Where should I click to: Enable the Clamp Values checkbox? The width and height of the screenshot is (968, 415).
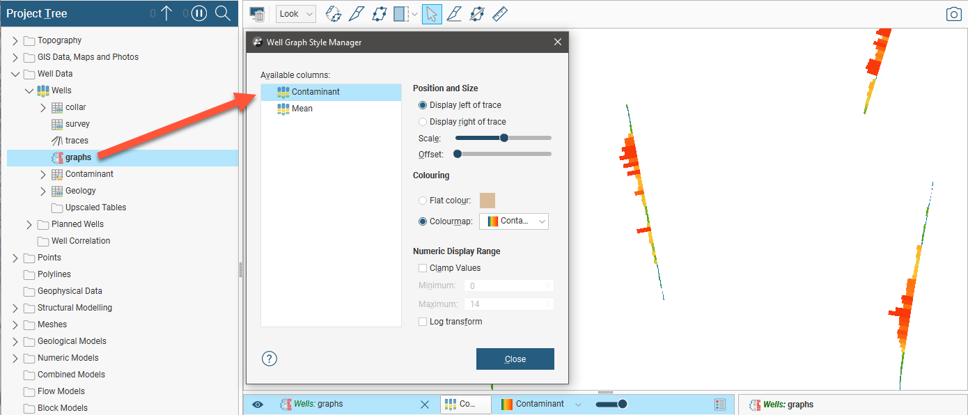[x=423, y=268]
